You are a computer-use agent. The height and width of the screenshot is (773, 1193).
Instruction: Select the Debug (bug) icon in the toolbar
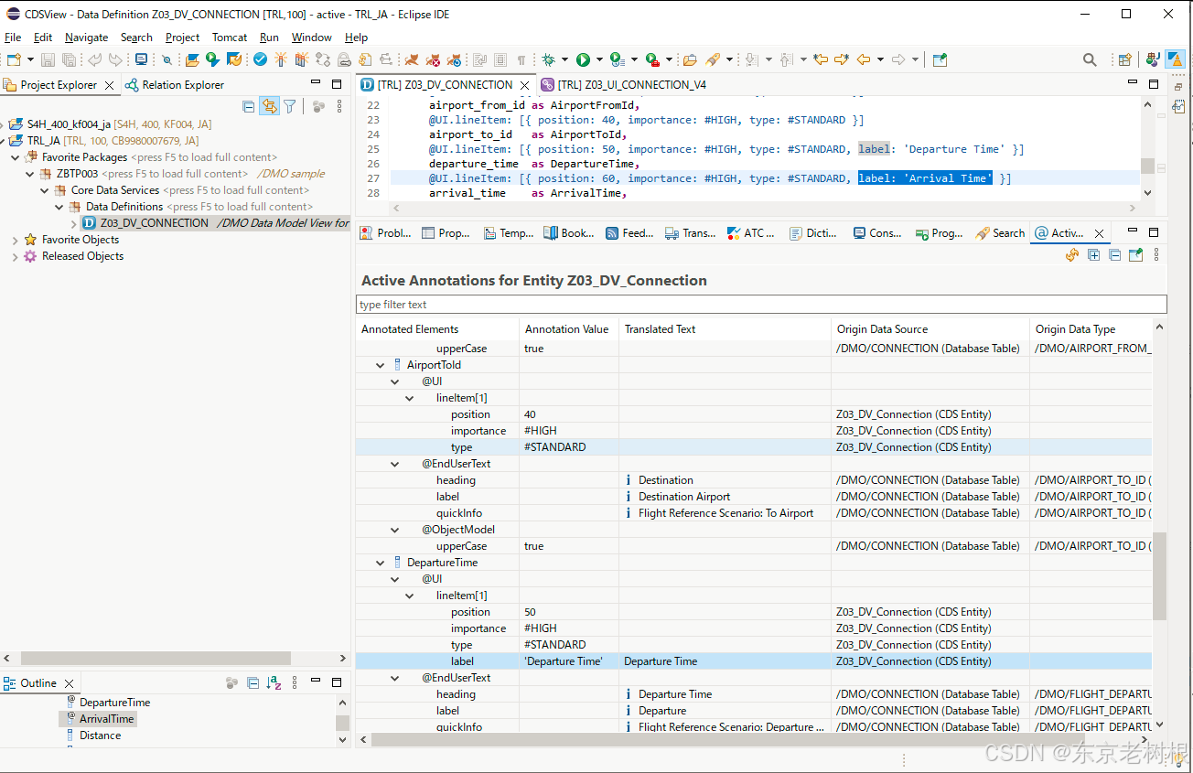click(548, 59)
